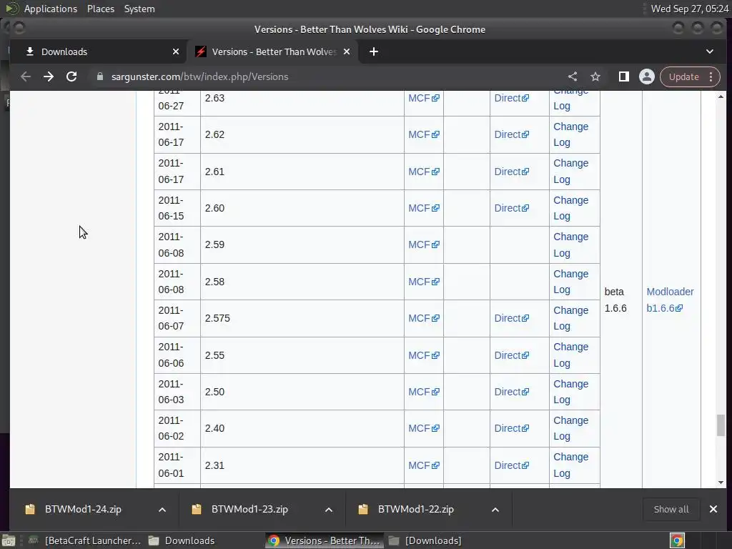732x549 pixels.
Task: Download version 2.31 via Direct link
Action: pos(511,465)
